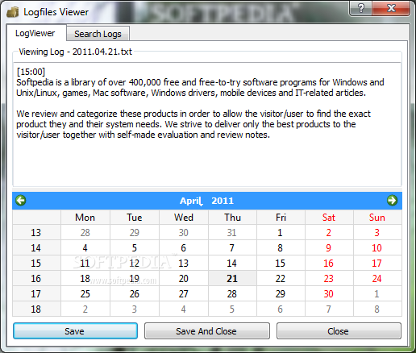Image resolution: width=416 pixels, height=353 pixels.
Task: Click the Sat column header
Action: (329, 217)
